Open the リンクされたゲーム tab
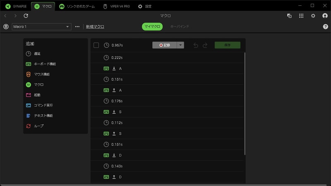The image size is (331, 186). [x=77, y=6]
